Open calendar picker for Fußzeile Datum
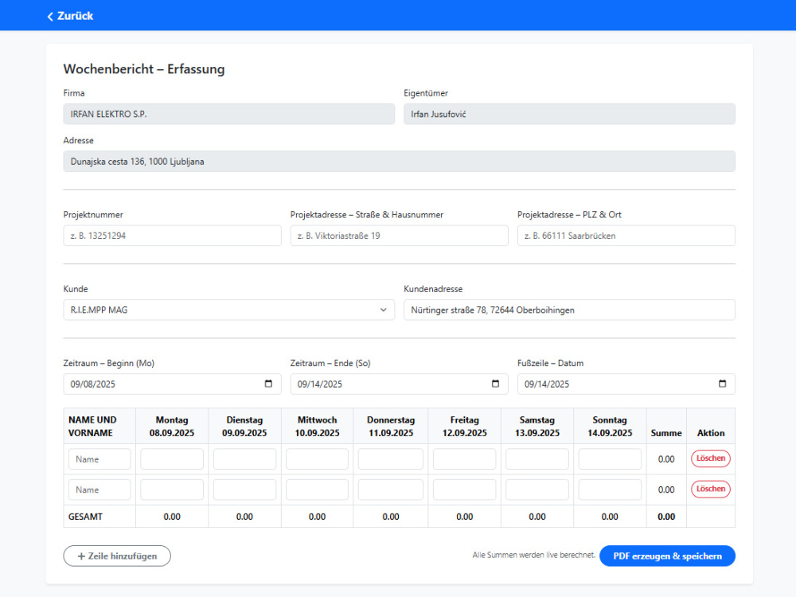The image size is (796, 597). [x=723, y=384]
